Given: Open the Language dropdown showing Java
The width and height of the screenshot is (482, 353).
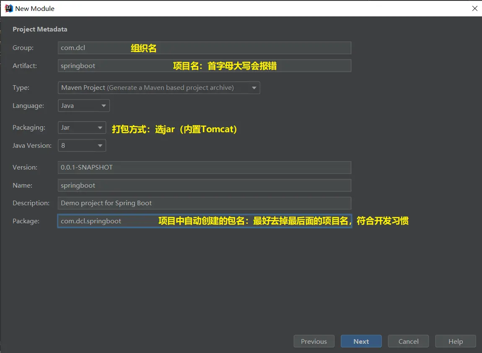Looking at the screenshot, I should point(83,105).
